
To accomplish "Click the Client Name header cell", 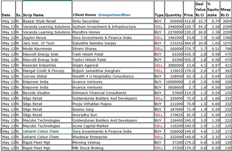I will pos(113,9).
